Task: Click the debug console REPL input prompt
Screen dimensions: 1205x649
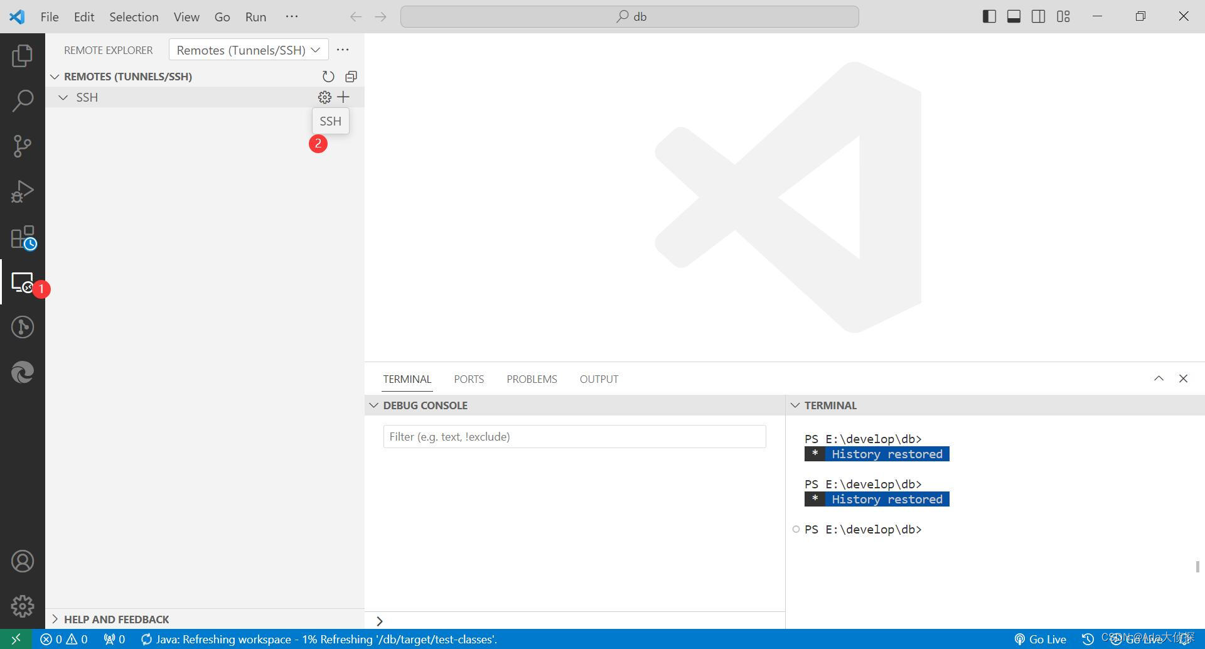Action: (574, 621)
